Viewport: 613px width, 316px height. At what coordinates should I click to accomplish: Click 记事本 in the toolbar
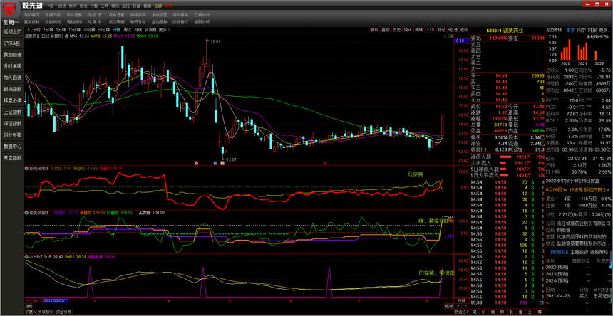(95, 22)
